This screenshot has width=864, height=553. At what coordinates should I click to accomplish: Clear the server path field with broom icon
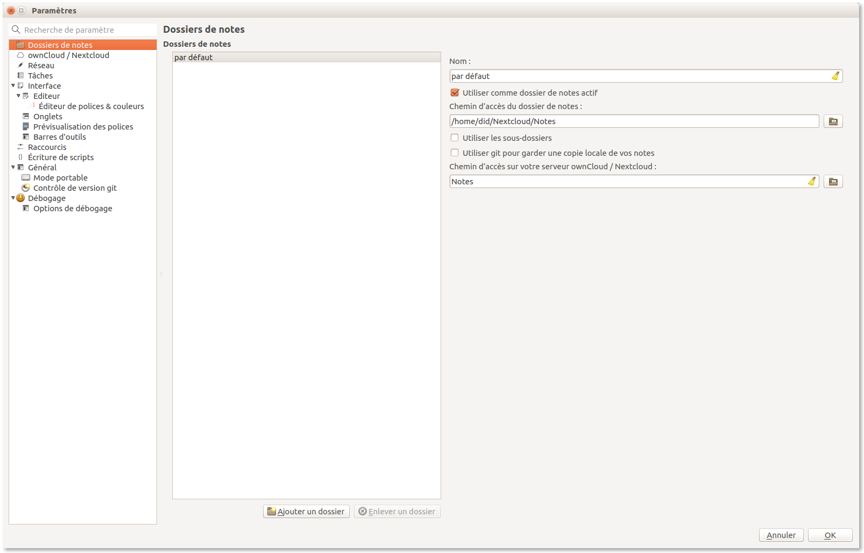click(x=812, y=182)
